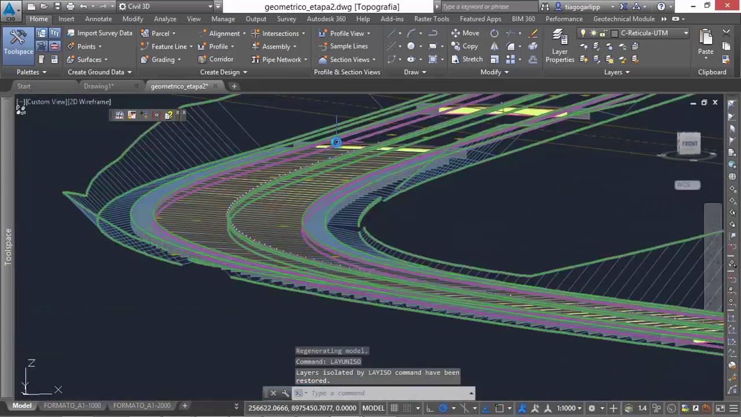The height and width of the screenshot is (417, 741).
Task: Switch to the Drawing1 document tab
Action: coord(99,86)
